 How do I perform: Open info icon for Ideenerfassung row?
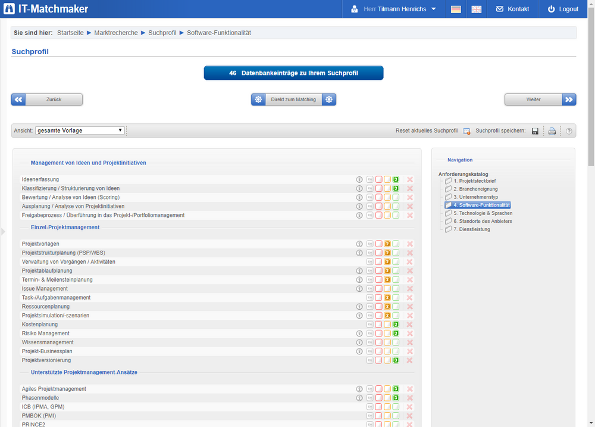pyautogui.click(x=359, y=179)
